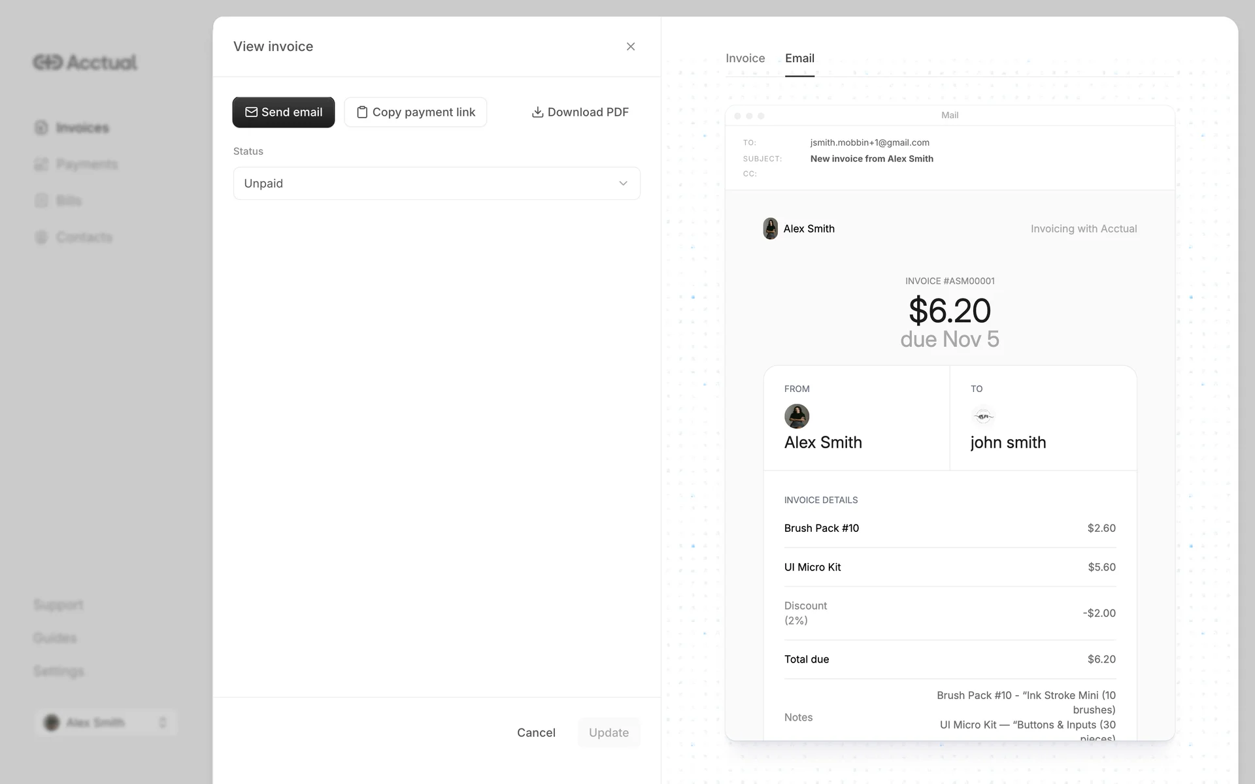Image resolution: width=1255 pixels, height=784 pixels.
Task: Expand the Alex Smith account switcher
Action: point(106,723)
